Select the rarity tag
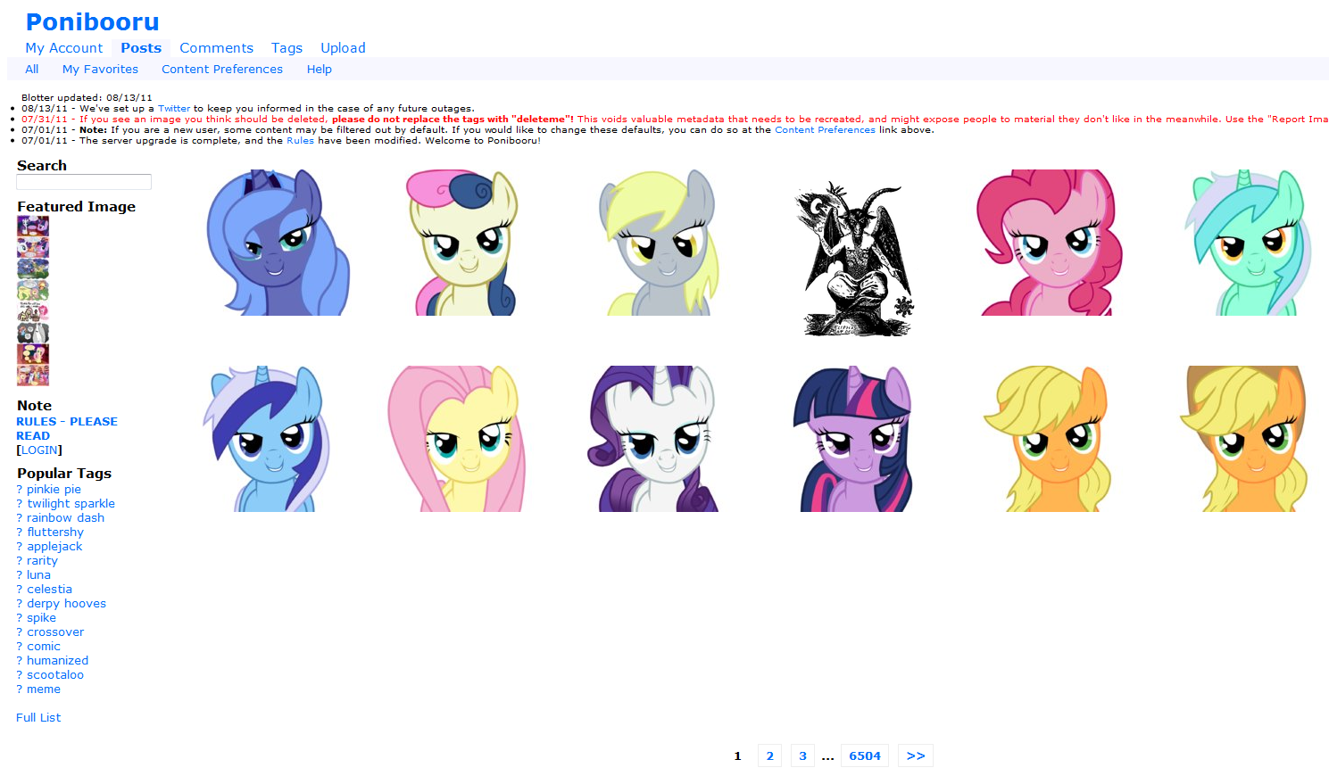This screenshot has width=1329, height=776. pyautogui.click(x=42, y=561)
